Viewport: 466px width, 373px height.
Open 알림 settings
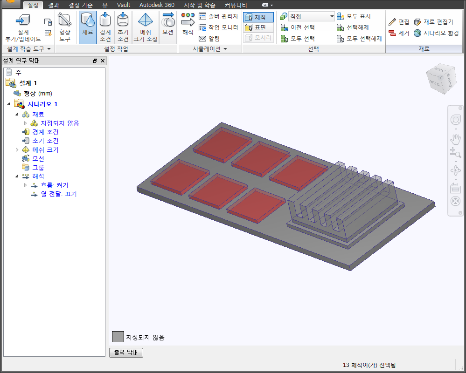pyautogui.click(x=209, y=39)
